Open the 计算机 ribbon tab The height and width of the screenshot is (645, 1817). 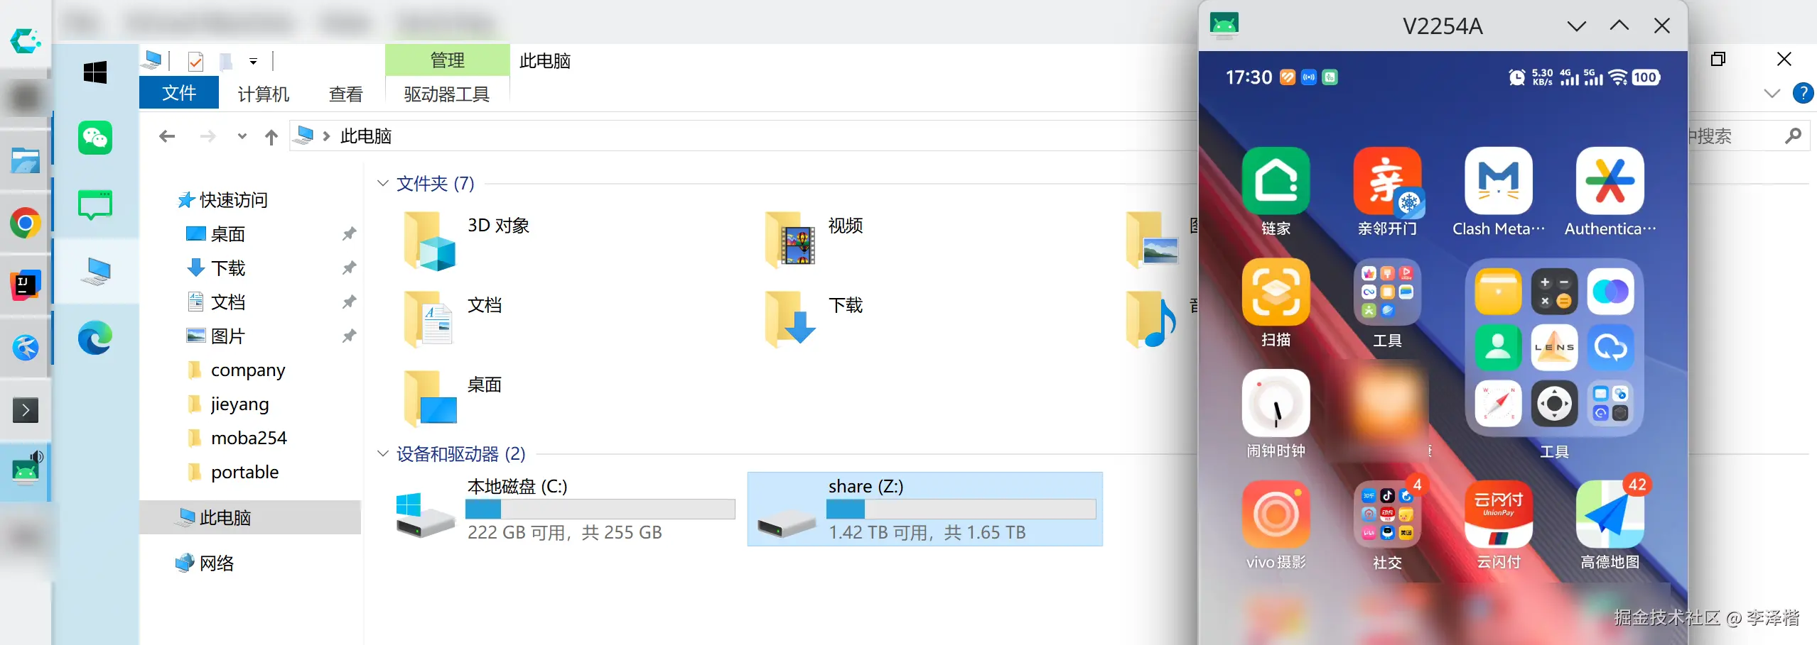[264, 94]
